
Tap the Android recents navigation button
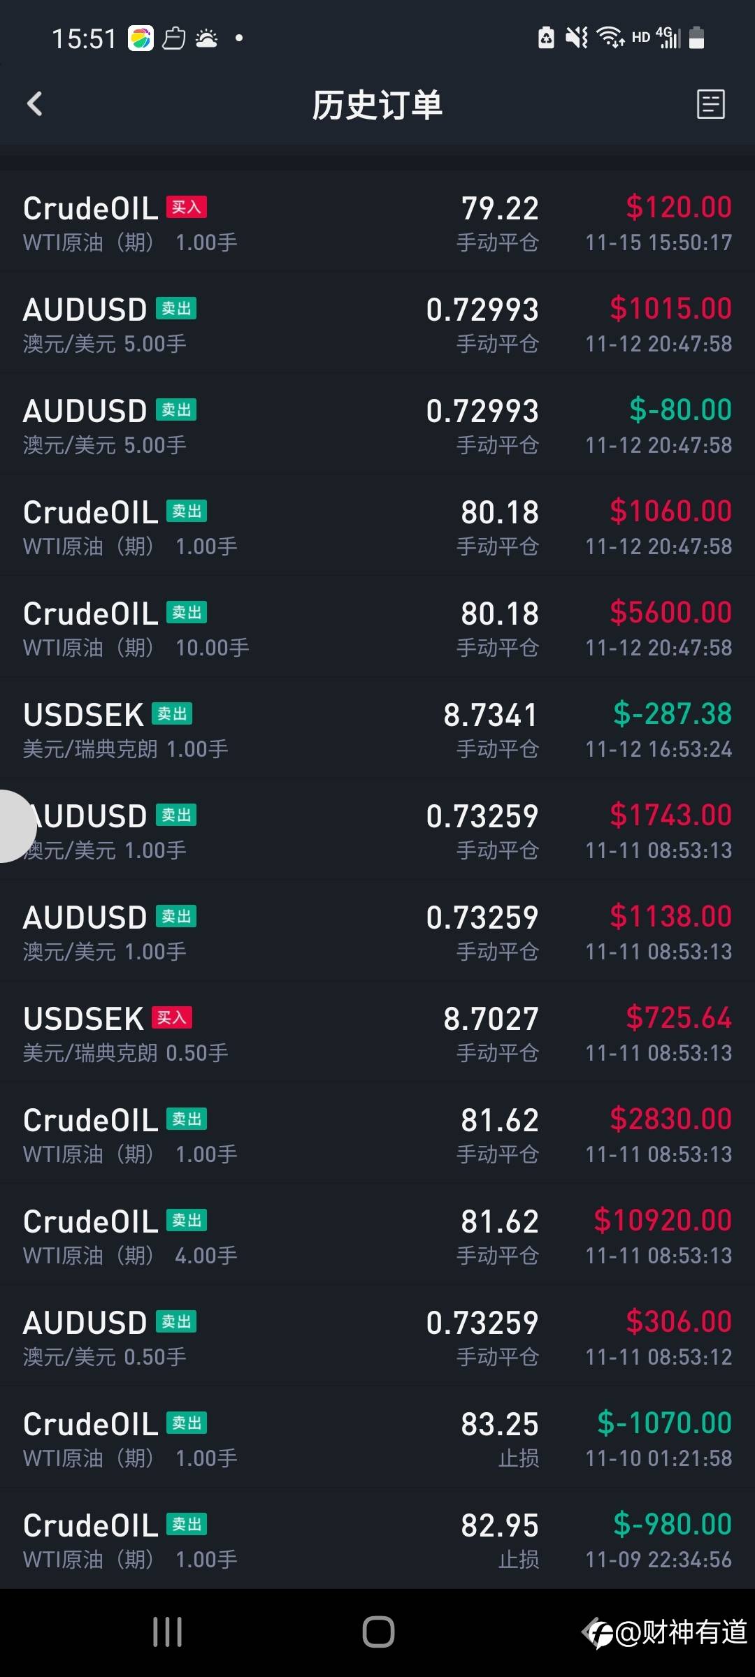pos(168,1632)
